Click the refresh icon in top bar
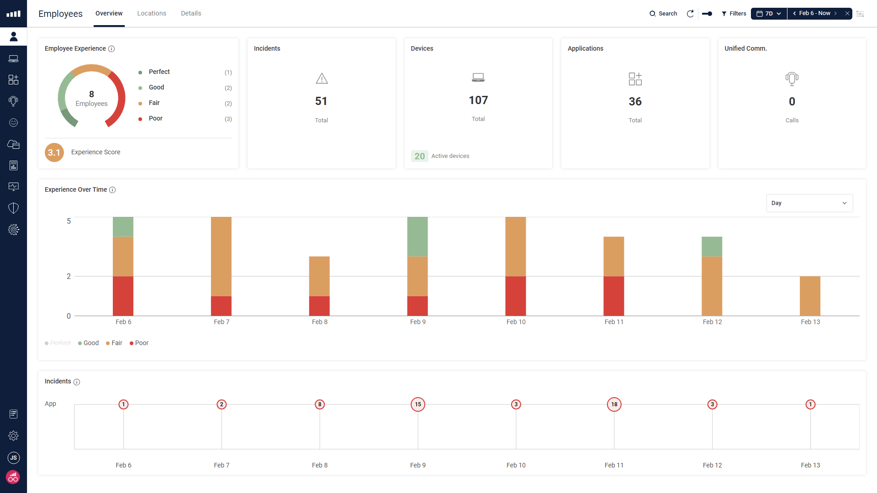This screenshot has width=877, height=493. [690, 14]
